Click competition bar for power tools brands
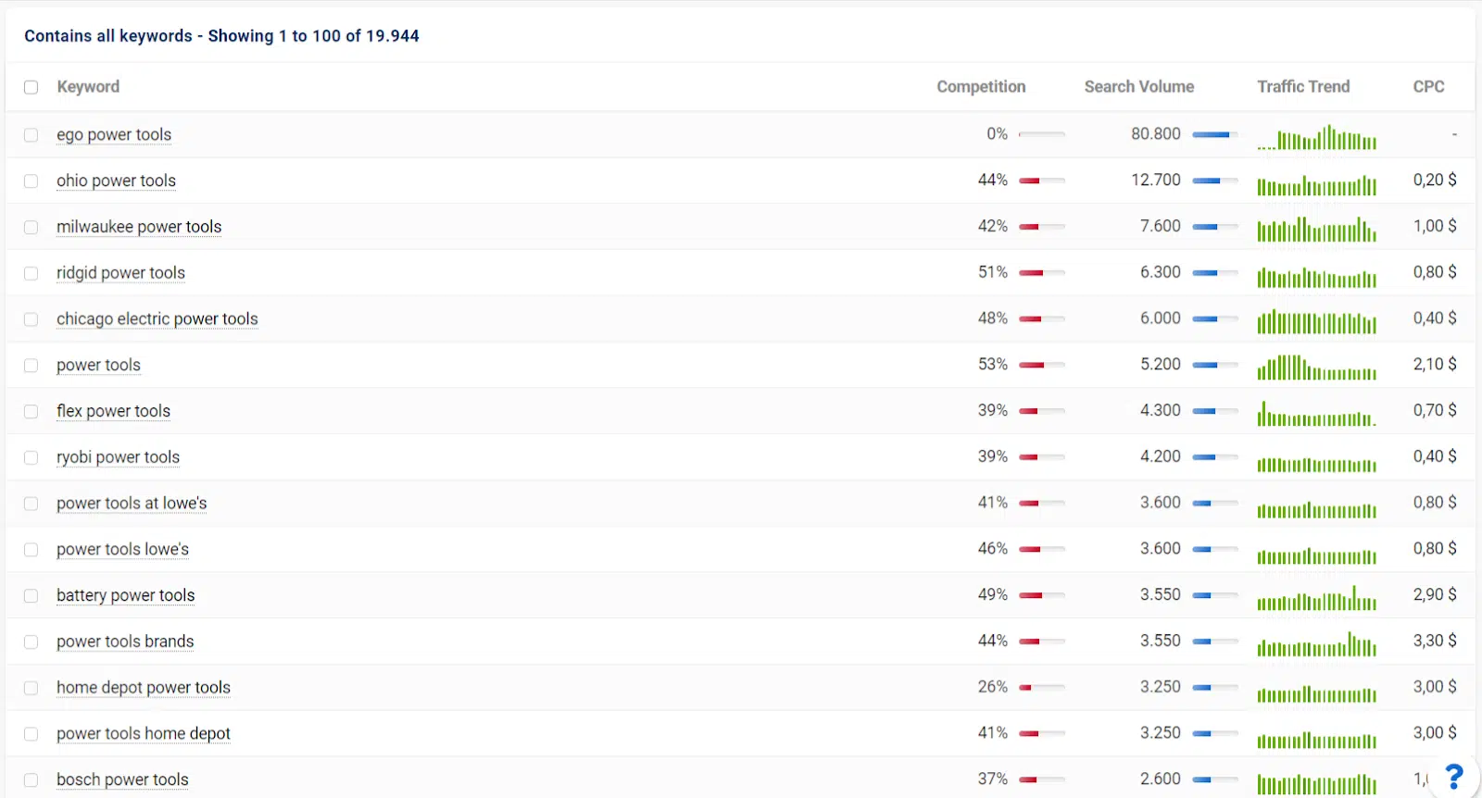 (x=1041, y=642)
